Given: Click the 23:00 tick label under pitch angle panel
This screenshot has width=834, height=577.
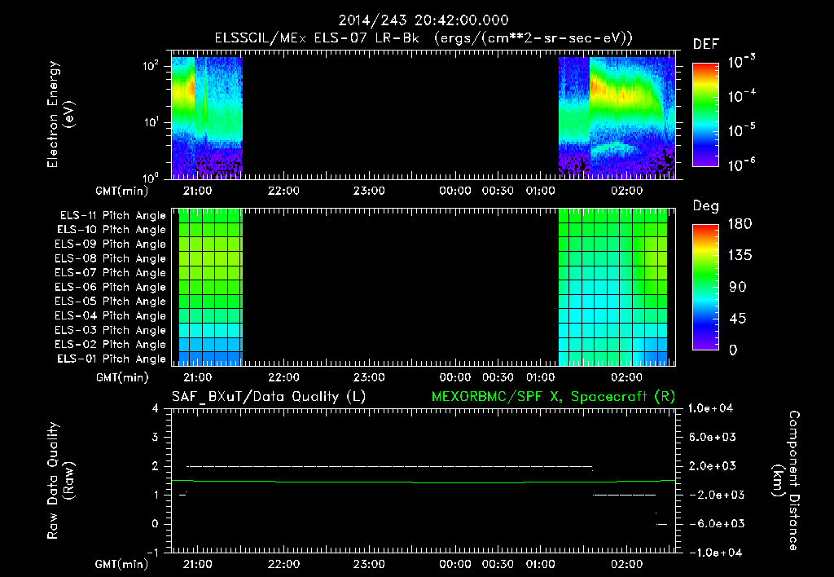Looking at the screenshot, I should pyautogui.click(x=369, y=378).
